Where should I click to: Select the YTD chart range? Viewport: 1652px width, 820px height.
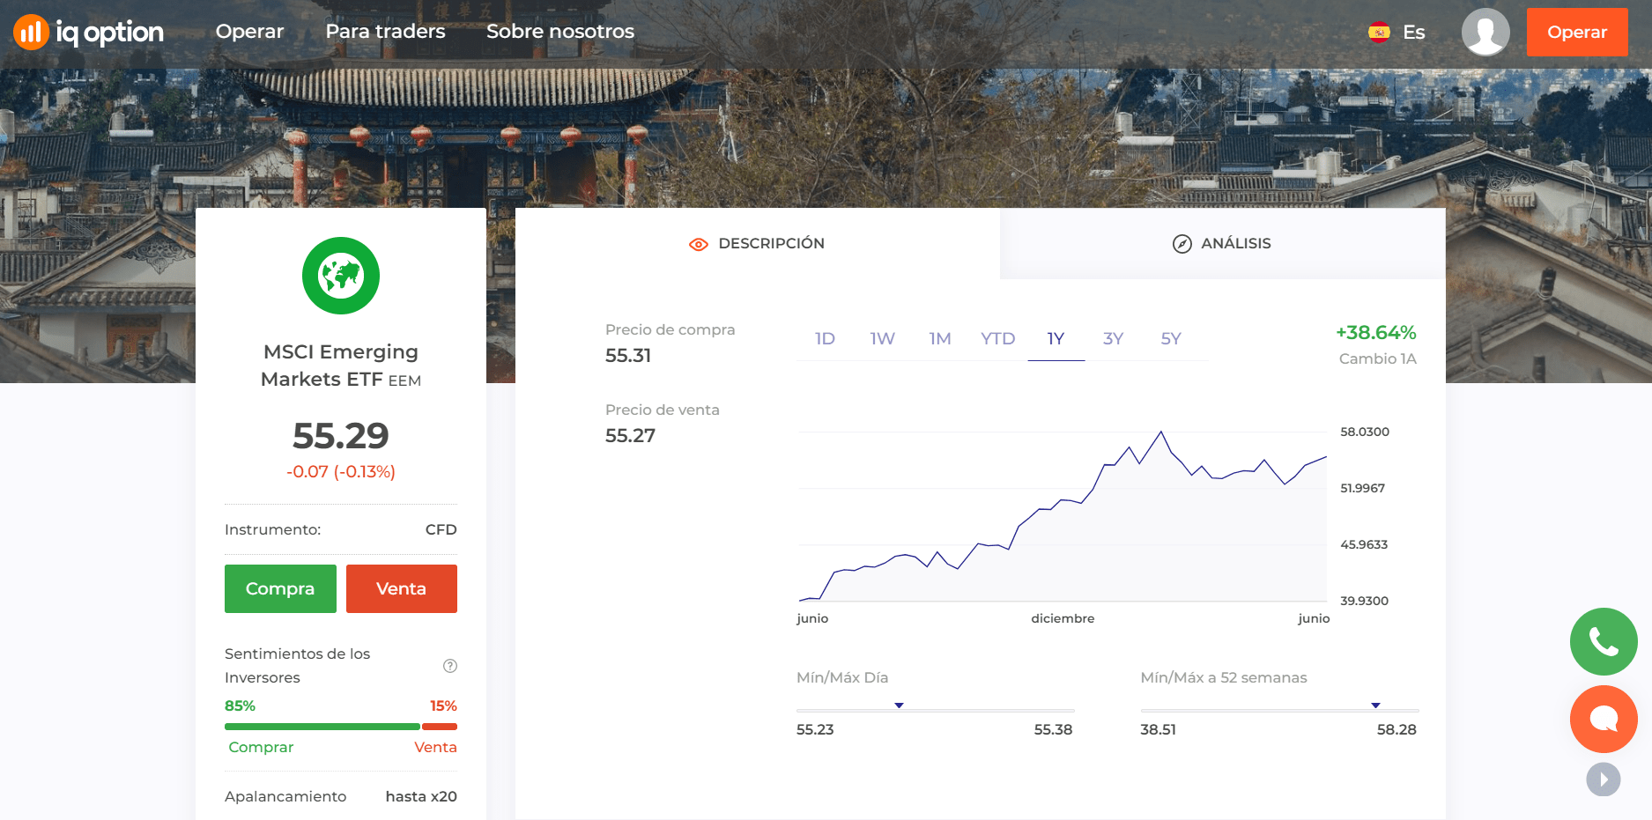click(x=998, y=339)
